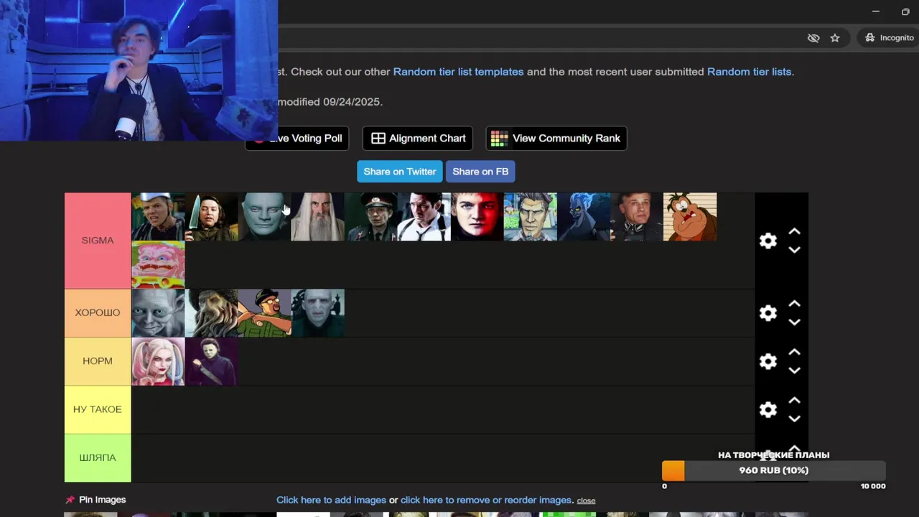Open Random tier list templates link
This screenshot has height=517, width=919.
point(459,72)
